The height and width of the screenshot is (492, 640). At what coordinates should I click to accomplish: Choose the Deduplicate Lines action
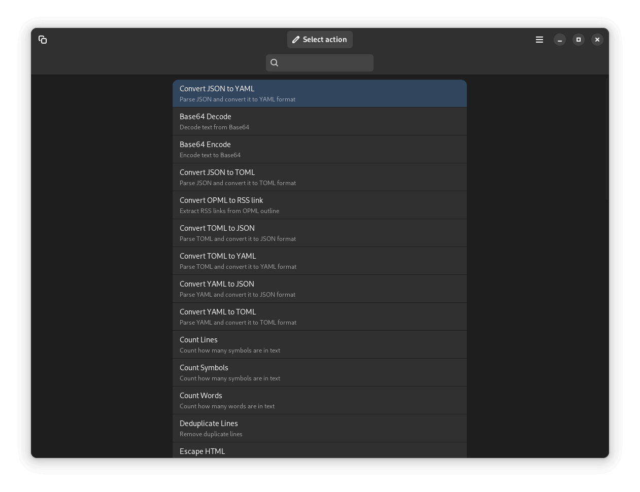pyautogui.click(x=319, y=428)
